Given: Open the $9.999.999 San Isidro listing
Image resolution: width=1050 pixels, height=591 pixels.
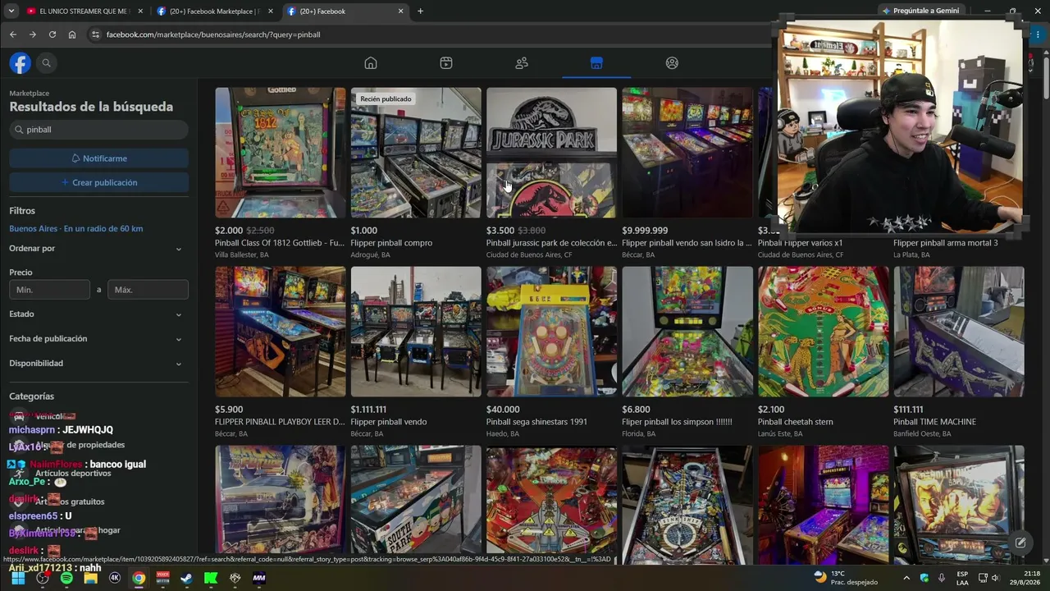Looking at the screenshot, I should coord(687,153).
